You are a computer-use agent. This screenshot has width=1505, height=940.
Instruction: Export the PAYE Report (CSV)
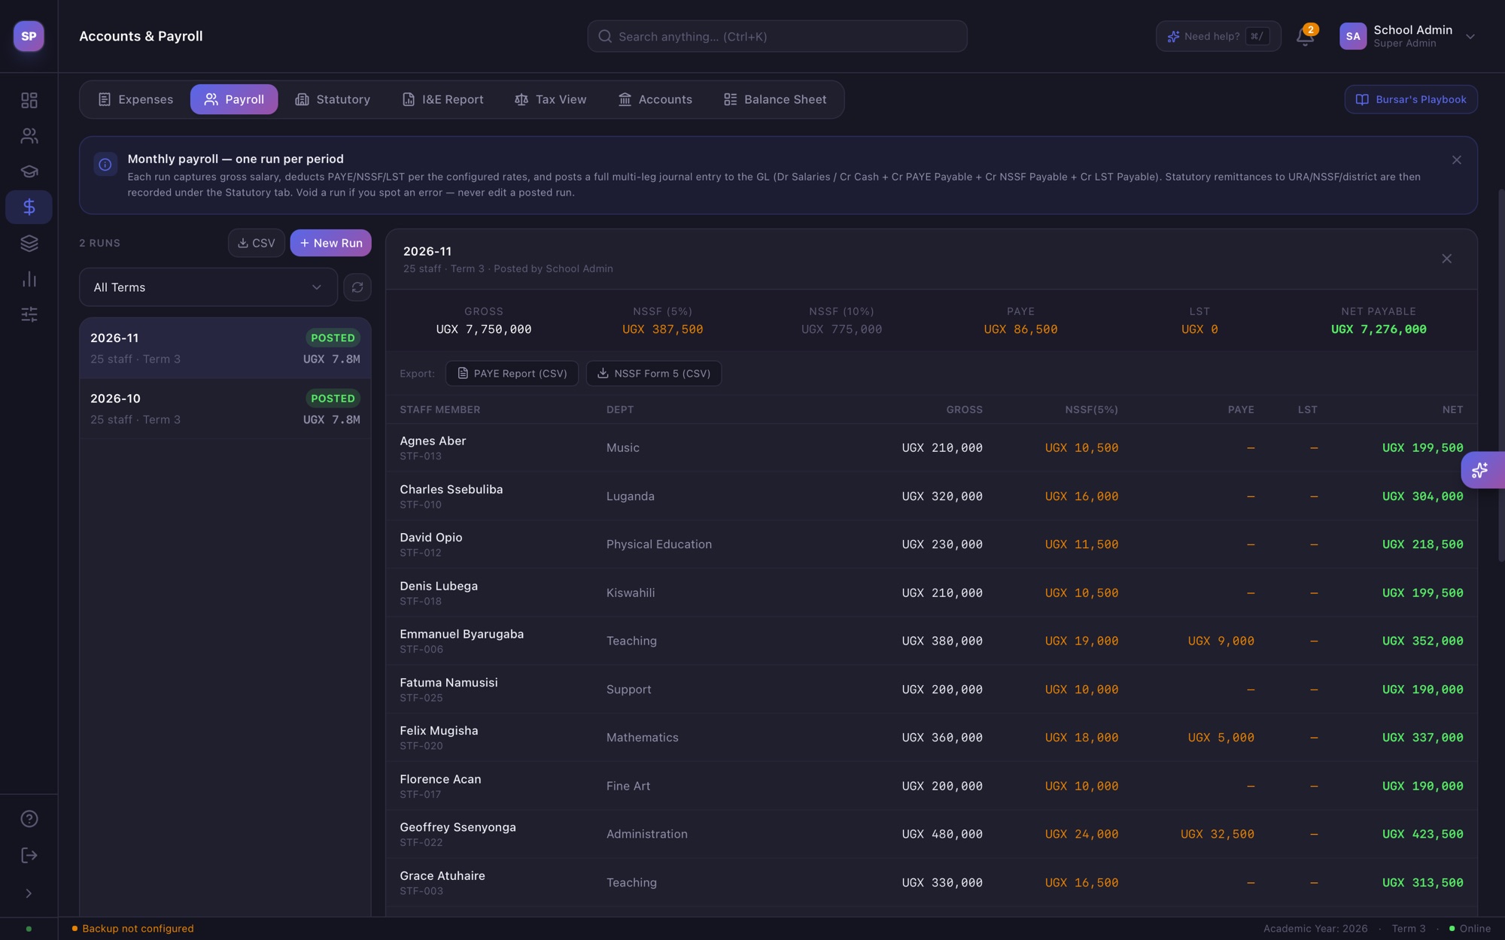tap(512, 374)
